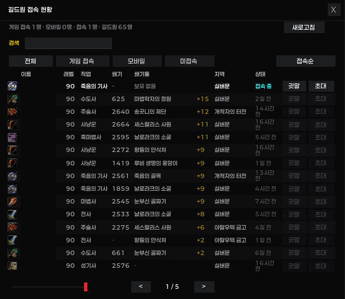Click Shaman icon in the 2640 score row
Image resolution: width=345 pixels, height=299 pixels.
coord(12,112)
